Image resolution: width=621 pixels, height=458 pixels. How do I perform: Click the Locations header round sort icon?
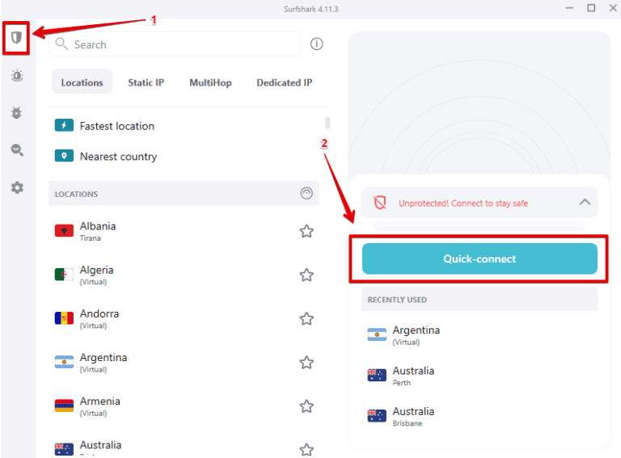point(306,194)
